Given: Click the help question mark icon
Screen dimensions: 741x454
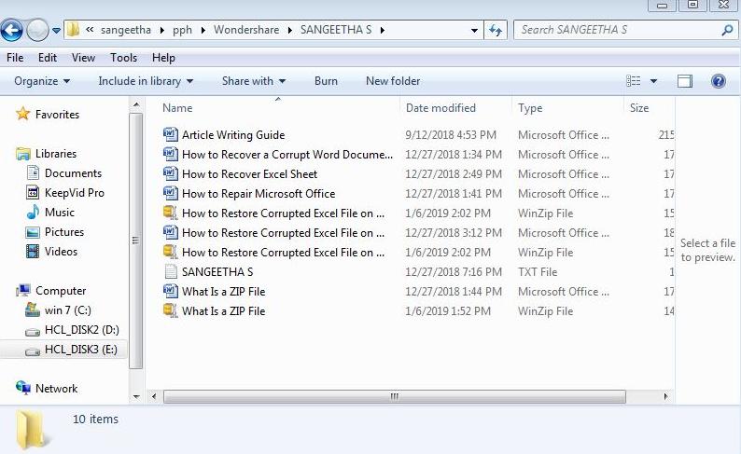Looking at the screenshot, I should click(719, 81).
